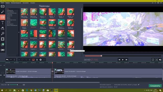Image resolution: width=163 pixels, height=92 pixels.
Task: Select the Масштабирование transitions category
Action: tap(12, 25)
